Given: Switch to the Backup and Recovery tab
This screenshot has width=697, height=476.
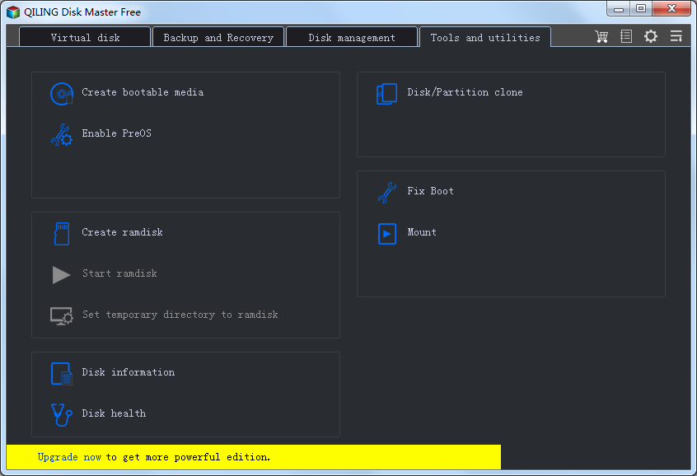Looking at the screenshot, I should 218,37.
